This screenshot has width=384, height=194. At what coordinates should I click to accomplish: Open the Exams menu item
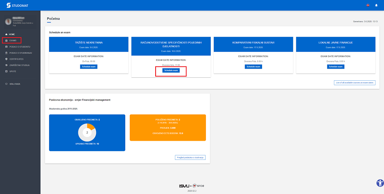(x=13, y=40)
